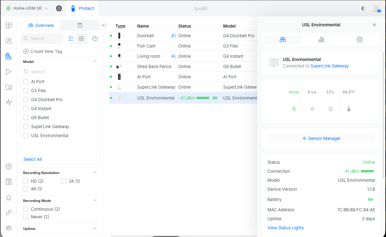Open the SuperLink Gateway link
The height and width of the screenshot is (237, 386).
coord(329,66)
